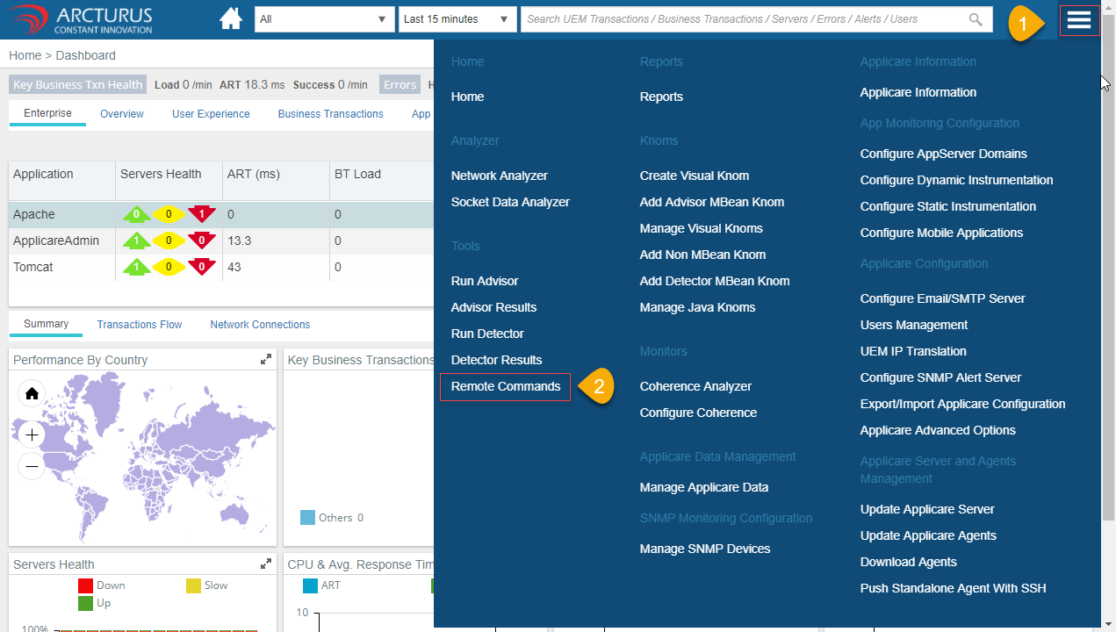Viewport: 1116px width, 632px height.
Task: Click the UEM transactions search field
Action: tap(742, 19)
